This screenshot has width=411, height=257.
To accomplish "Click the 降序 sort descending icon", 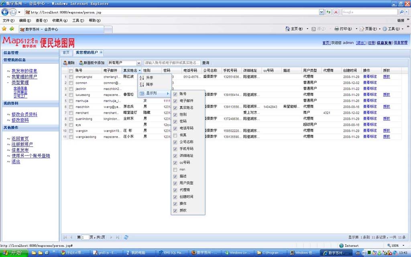I will tap(142, 84).
